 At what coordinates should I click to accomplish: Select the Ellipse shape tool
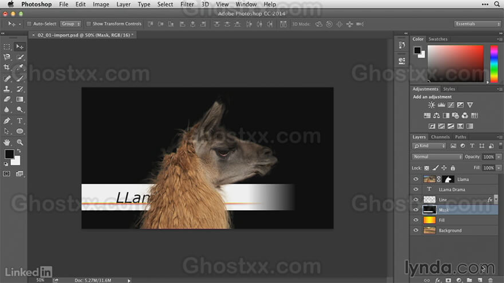19,131
